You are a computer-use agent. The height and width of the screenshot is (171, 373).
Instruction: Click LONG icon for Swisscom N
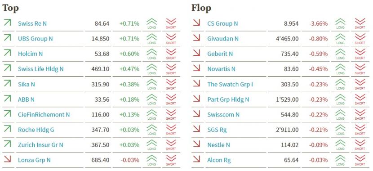point(340,115)
